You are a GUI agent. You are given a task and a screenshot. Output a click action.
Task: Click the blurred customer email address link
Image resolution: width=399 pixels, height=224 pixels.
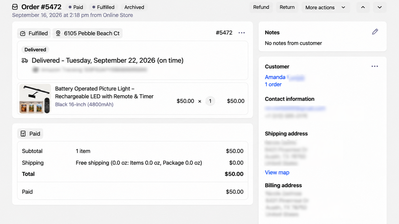pyautogui.click(x=295, y=108)
